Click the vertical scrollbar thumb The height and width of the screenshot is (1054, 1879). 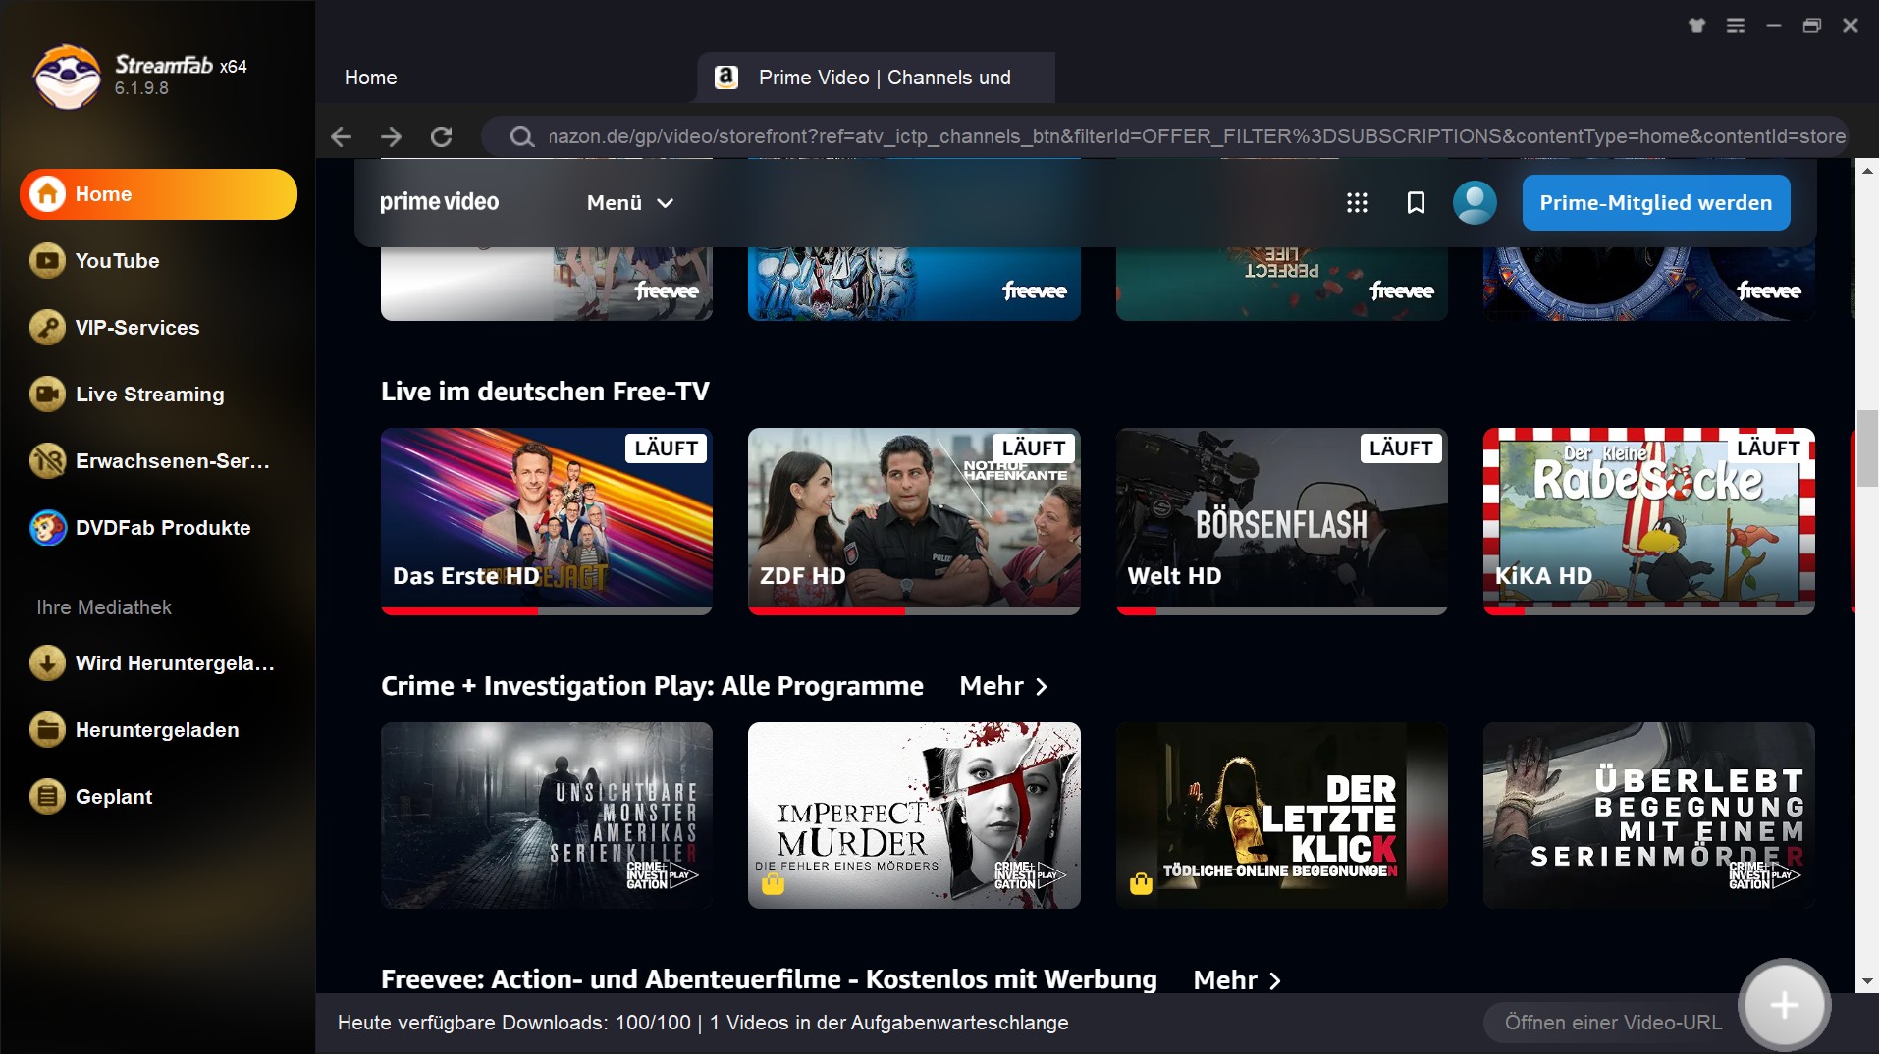coord(1867,448)
